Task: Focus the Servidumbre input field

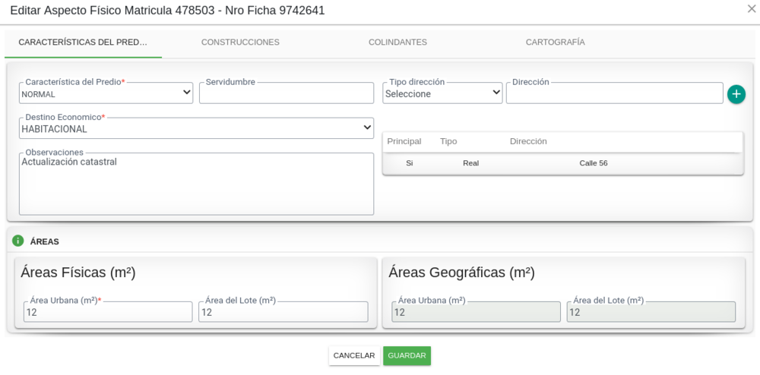Action: point(287,94)
